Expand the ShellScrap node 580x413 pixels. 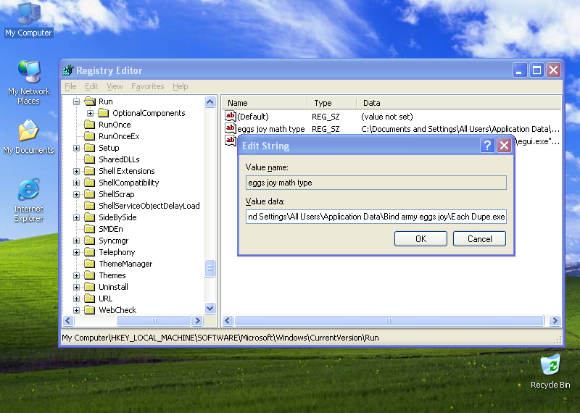pos(76,194)
